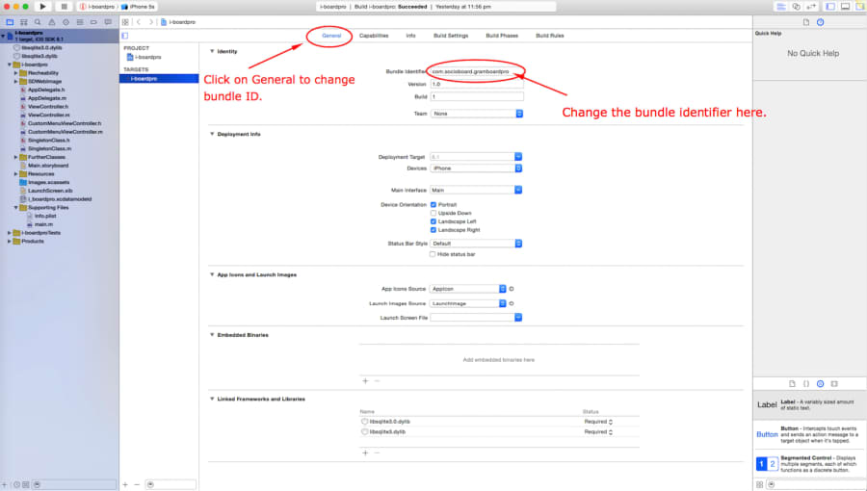Image resolution: width=867 pixels, height=491 pixels.
Task: Toggle Portrait device orientation
Action: pyautogui.click(x=433, y=205)
